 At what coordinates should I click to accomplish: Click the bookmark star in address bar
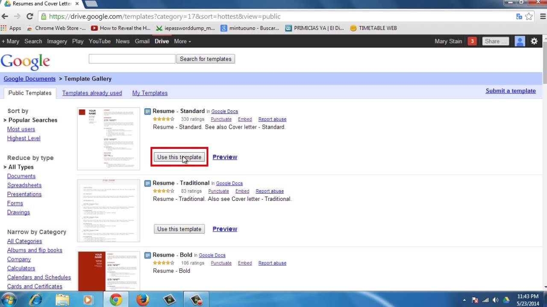point(529,17)
